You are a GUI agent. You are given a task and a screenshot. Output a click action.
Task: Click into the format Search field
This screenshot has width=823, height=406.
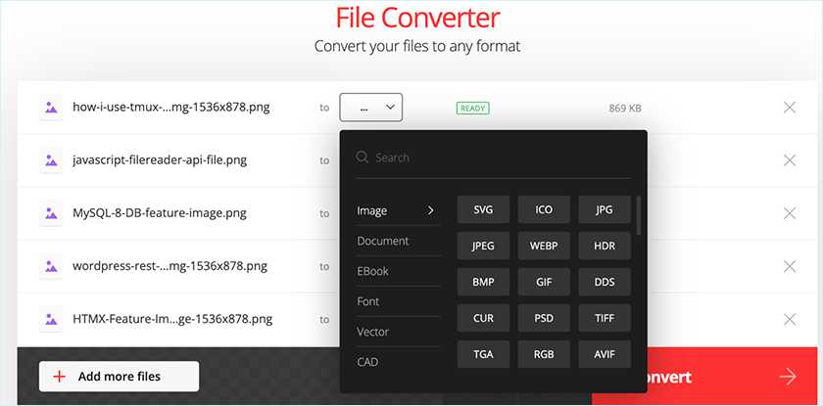point(494,158)
